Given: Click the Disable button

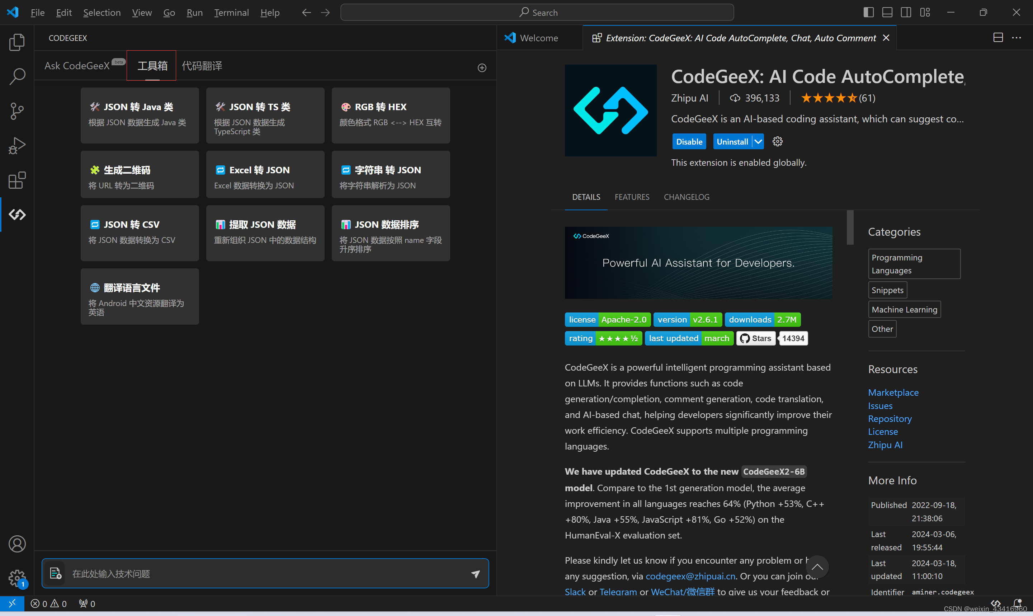Looking at the screenshot, I should pyautogui.click(x=689, y=142).
